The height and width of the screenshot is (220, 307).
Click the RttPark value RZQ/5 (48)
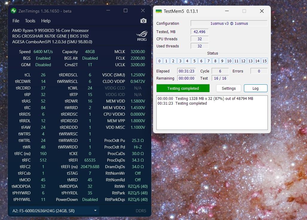[138, 193]
